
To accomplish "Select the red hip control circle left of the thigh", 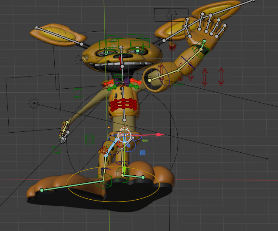I will (x=104, y=151).
